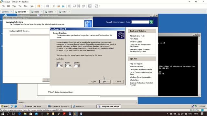
Task: Select Manage Your Server taskbar button
Action: (35, 106)
